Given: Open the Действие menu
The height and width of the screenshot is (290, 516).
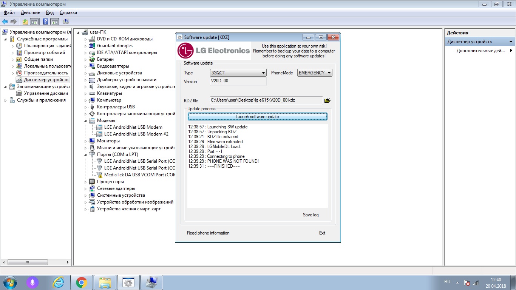Looking at the screenshot, I should 30,12.
